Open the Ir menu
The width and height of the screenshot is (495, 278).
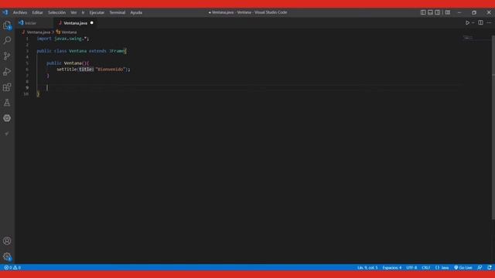[83, 12]
